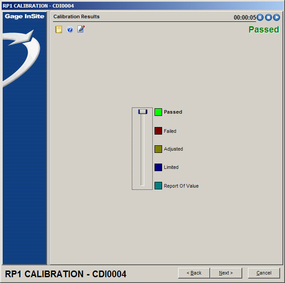285x283 pixels.
Task: Click the elapsed time 00:00:05
Action: click(244, 17)
